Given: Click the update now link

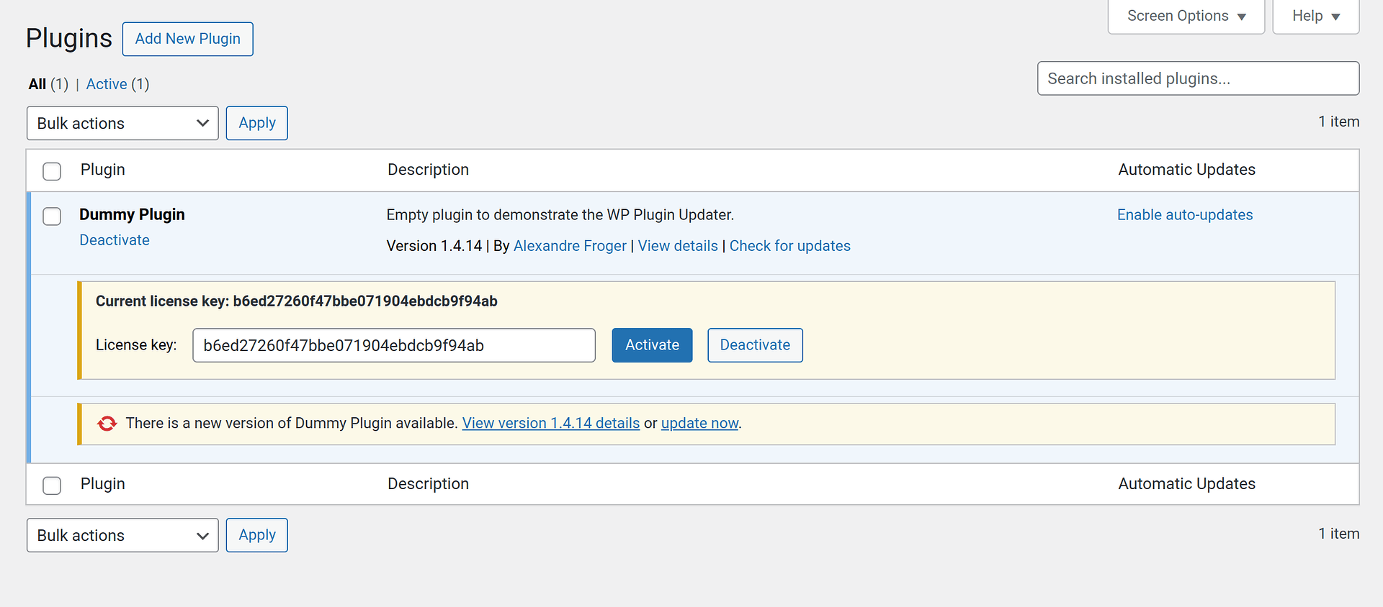Looking at the screenshot, I should [699, 424].
